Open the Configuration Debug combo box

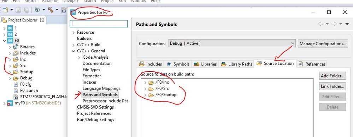pos(232,44)
